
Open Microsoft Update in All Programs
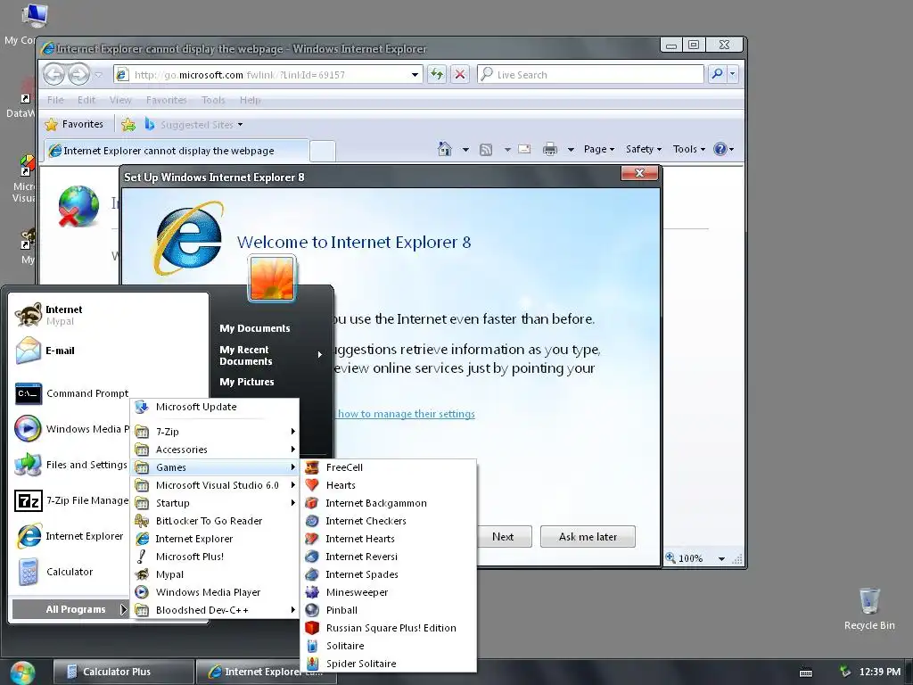(x=214, y=407)
